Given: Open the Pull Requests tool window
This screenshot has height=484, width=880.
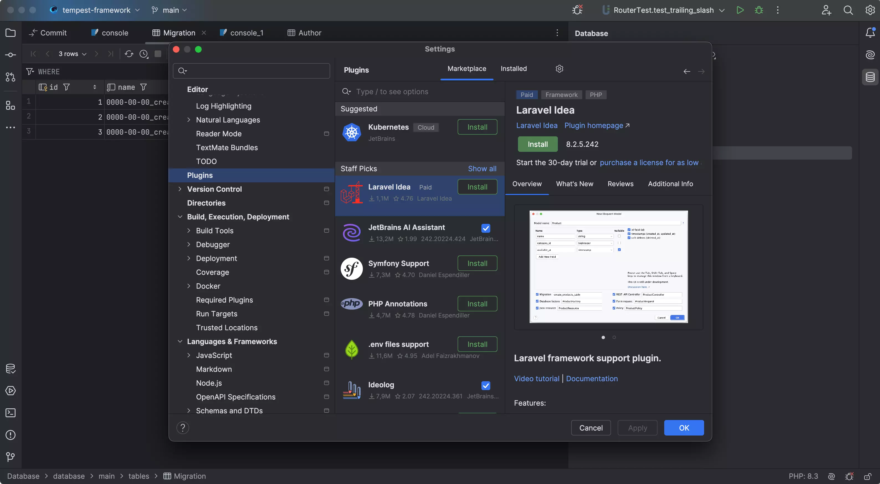Looking at the screenshot, I should tap(11, 77).
